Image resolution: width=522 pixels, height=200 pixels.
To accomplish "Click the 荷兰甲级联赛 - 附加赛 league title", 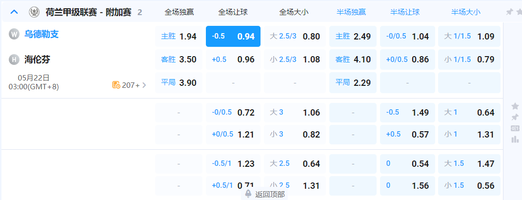I will [x=89, y=12].
